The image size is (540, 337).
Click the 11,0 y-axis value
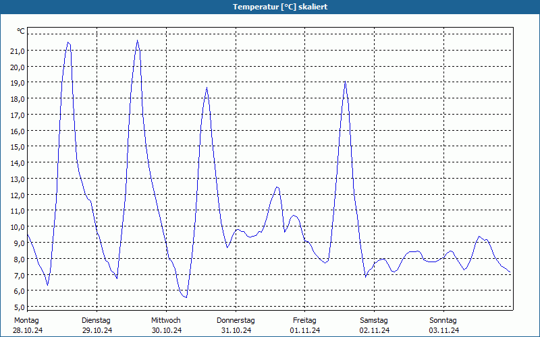click(x=18, y=211)
